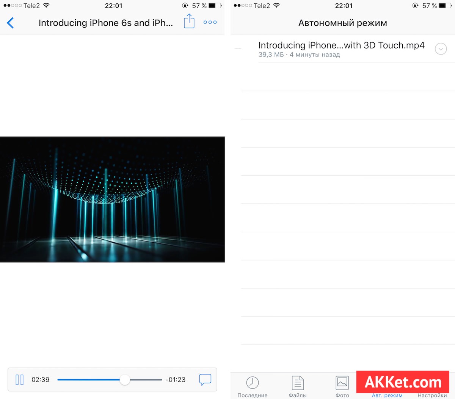Click the file details 39,3 МБ · 4 минуты назад
The image size is (455, 399).
point(299,55)
